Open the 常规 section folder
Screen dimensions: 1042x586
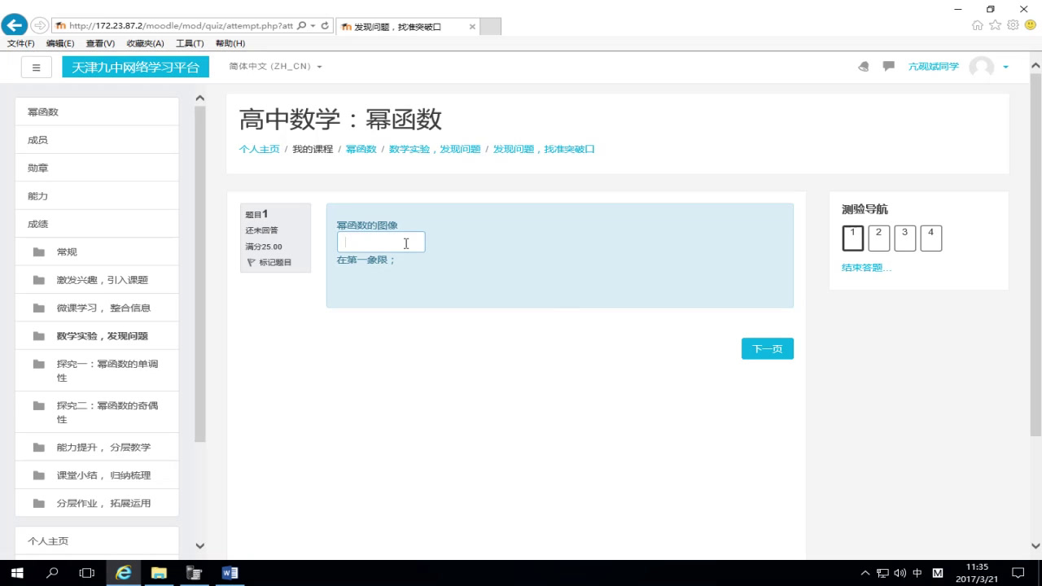97,252
